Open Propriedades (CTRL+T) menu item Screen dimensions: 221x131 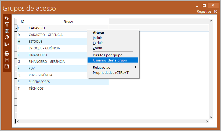[x=111, y=73]
